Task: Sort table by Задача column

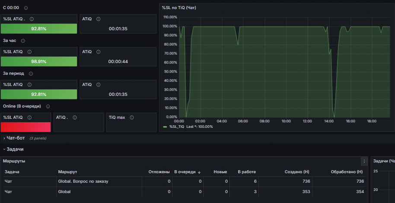Action: [x=12, y=172]
